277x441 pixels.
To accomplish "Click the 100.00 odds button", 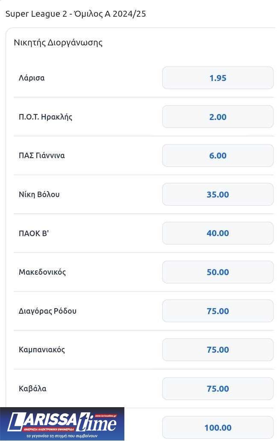I will click(x=218, y=428).
